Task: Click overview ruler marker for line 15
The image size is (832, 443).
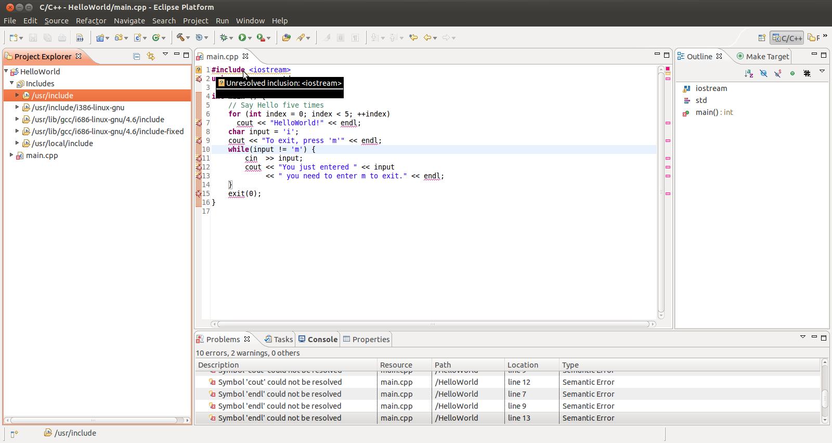Action: 668,193
